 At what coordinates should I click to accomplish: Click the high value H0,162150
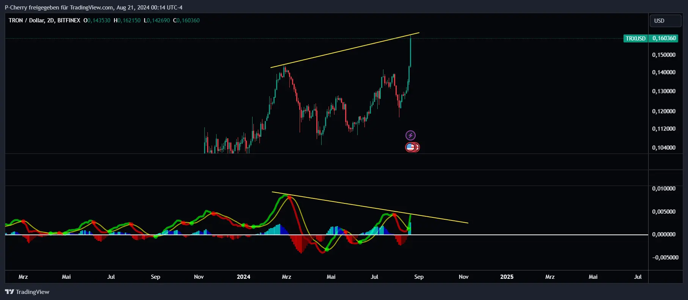(x=127, y=20)
